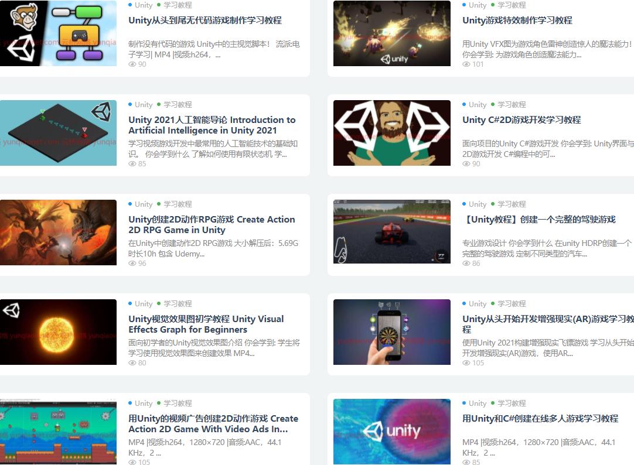Image resolution: width=634 pixels, height=465 pixels.
Task: Click the black platform AI demo thumbnail
Action: (58, 133)
